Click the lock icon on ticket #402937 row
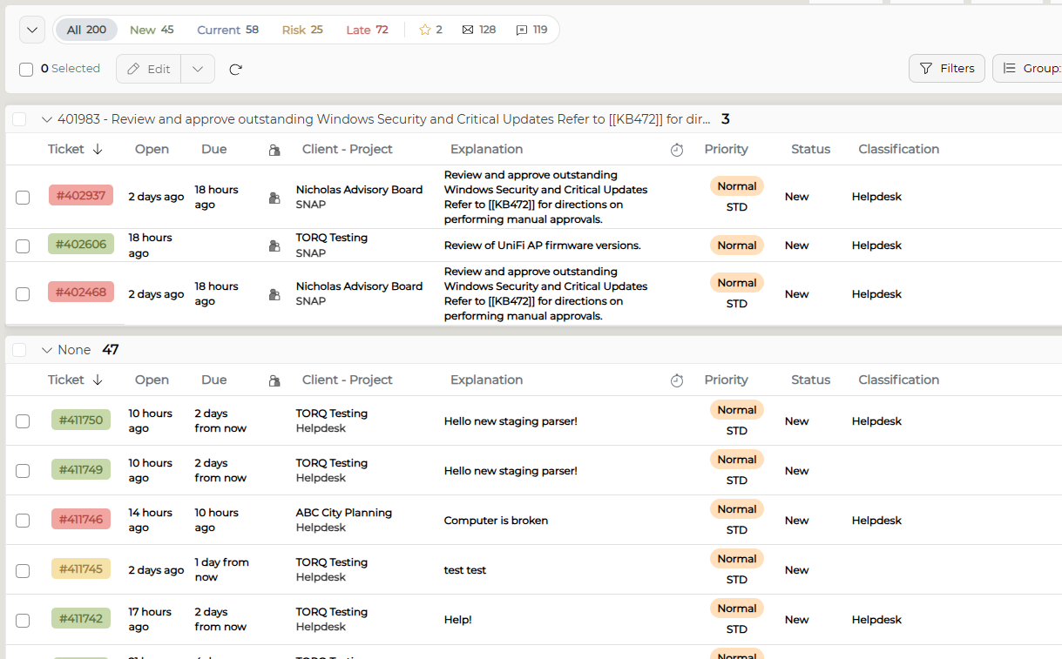The height and width of the screenshot is (659, 1062). (x=274, y=198)
